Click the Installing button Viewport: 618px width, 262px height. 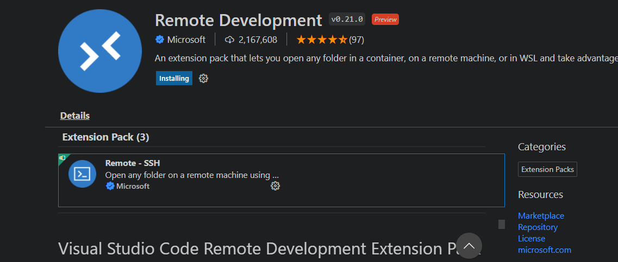tap(174, 78)
